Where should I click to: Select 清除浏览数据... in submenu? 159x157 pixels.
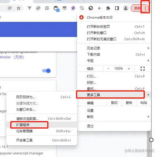coord(42,119)
